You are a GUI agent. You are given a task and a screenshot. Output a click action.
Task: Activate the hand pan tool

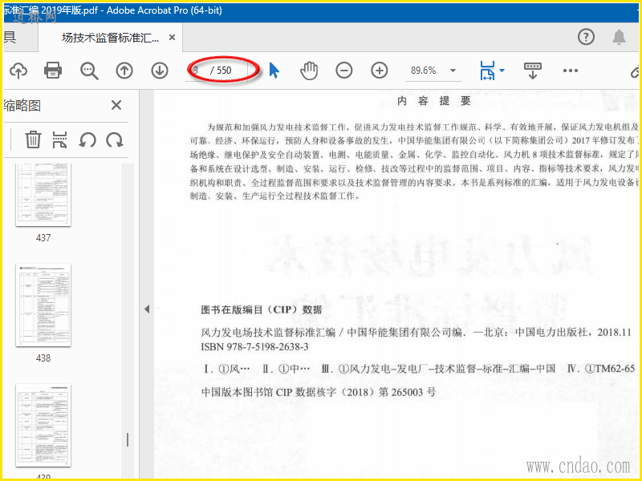309,71
